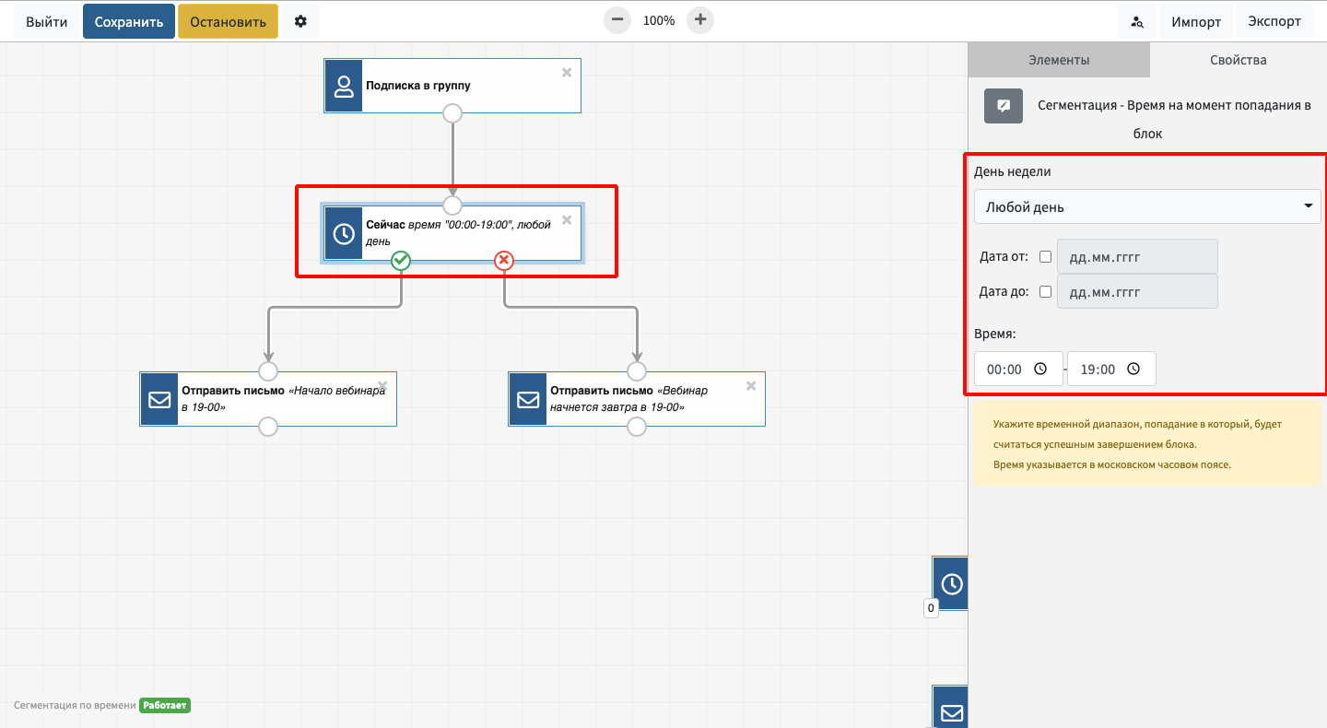Click the "Дата от" date input field

tap(1136, 257)
